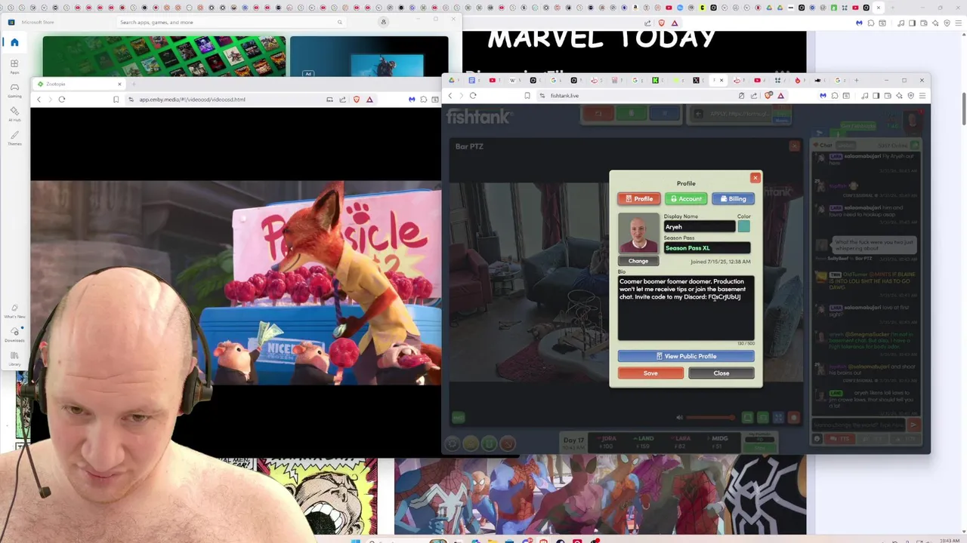
Task: Reload the fishtank.live page
Action: tap(473, 96)
